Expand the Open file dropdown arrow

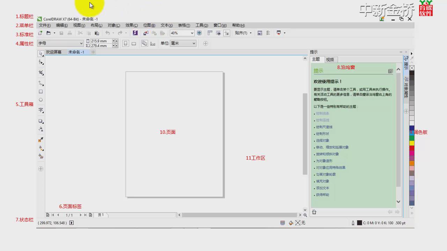[54, 33]
